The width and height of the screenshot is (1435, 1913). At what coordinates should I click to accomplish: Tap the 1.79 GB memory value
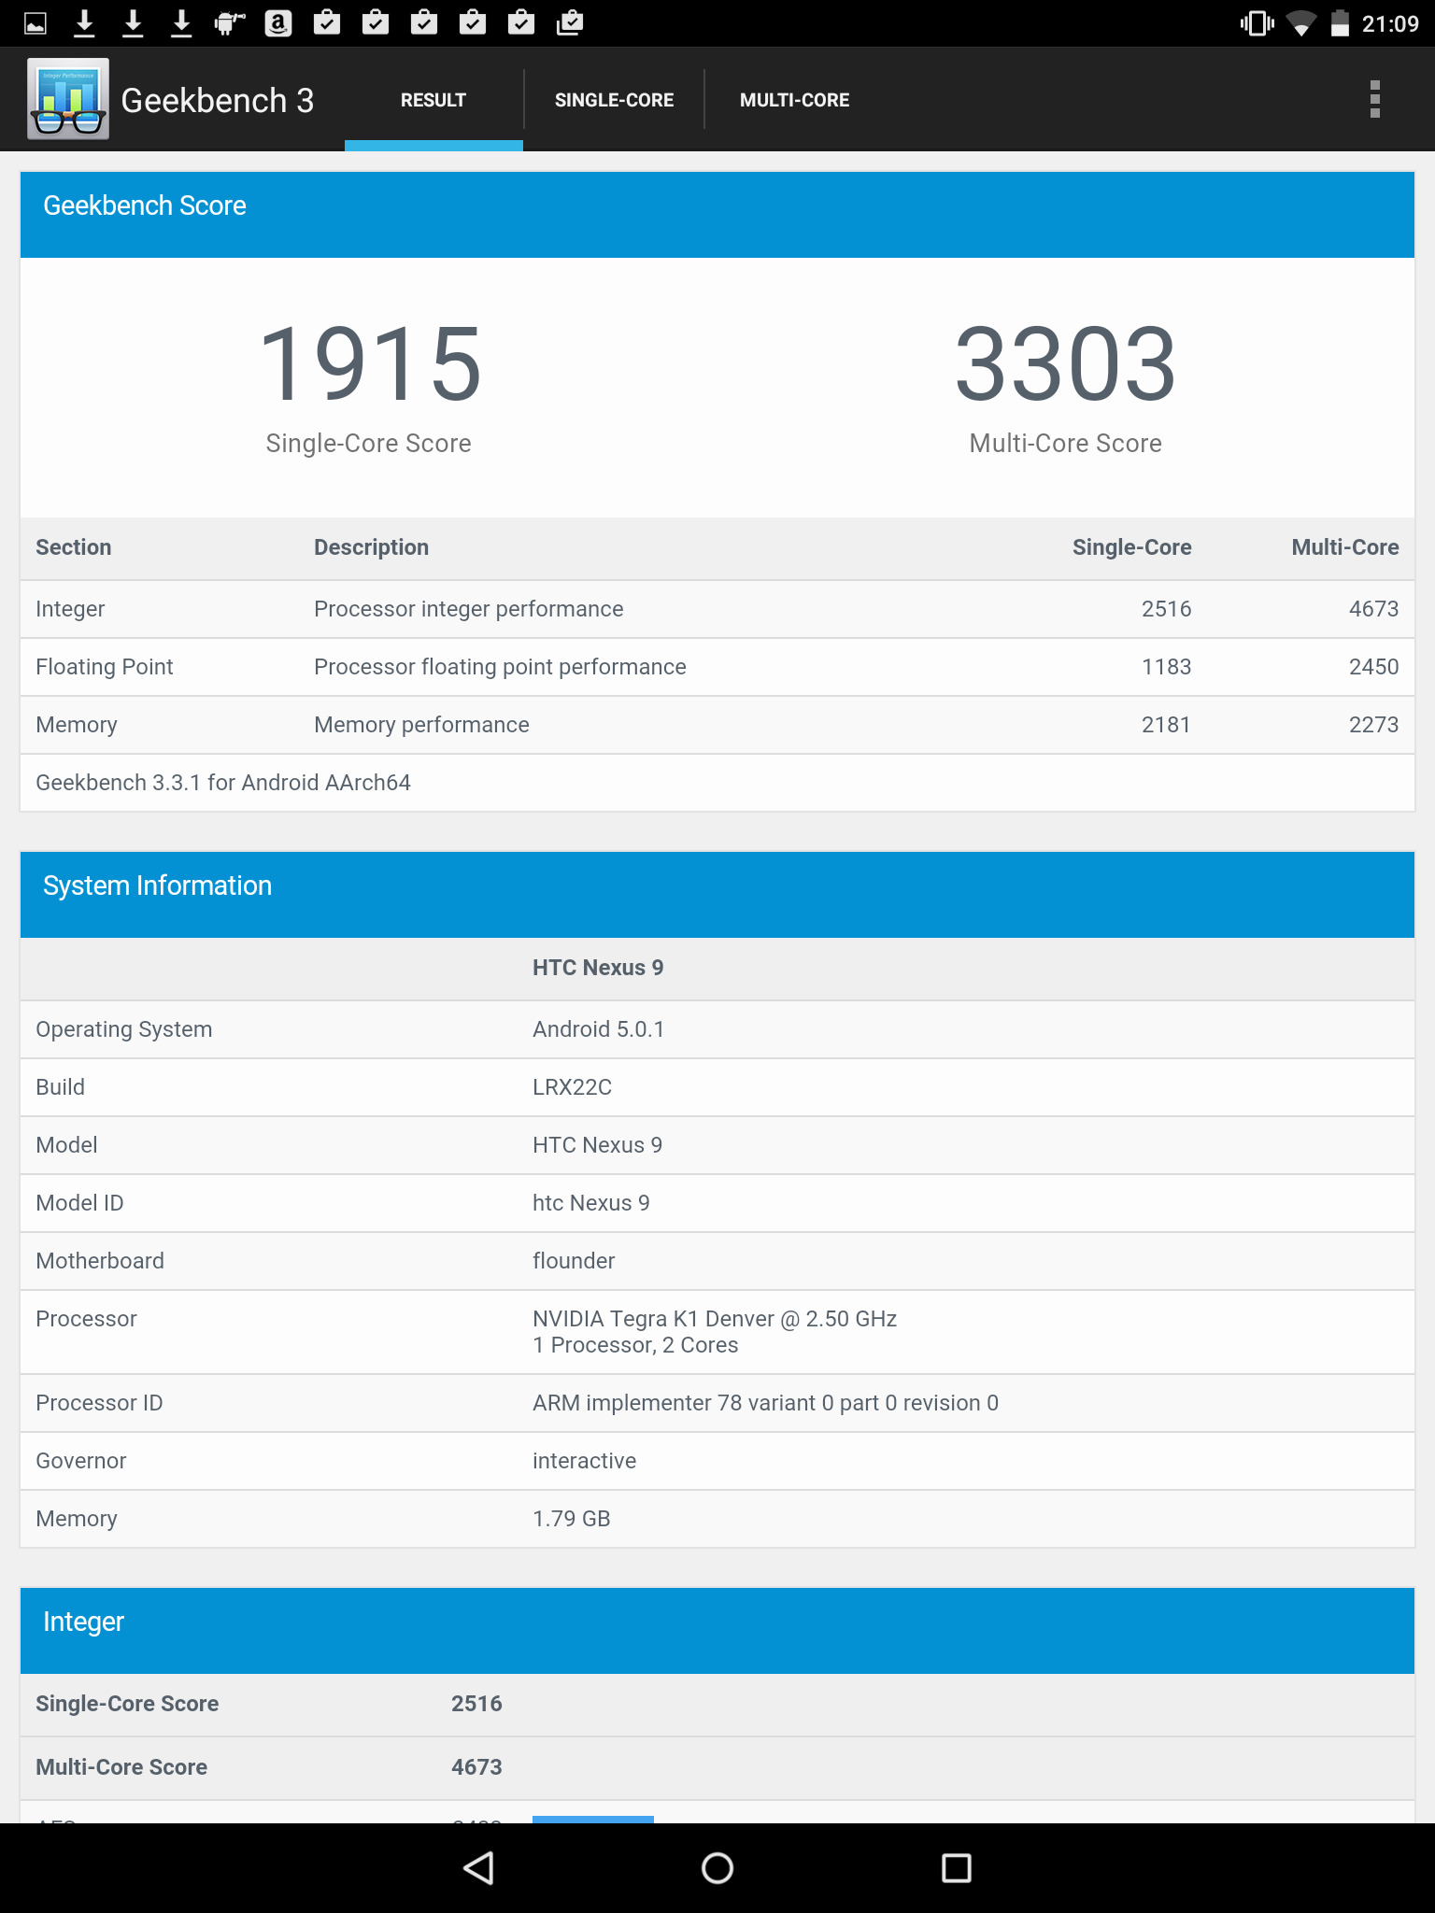point(571,1519)
